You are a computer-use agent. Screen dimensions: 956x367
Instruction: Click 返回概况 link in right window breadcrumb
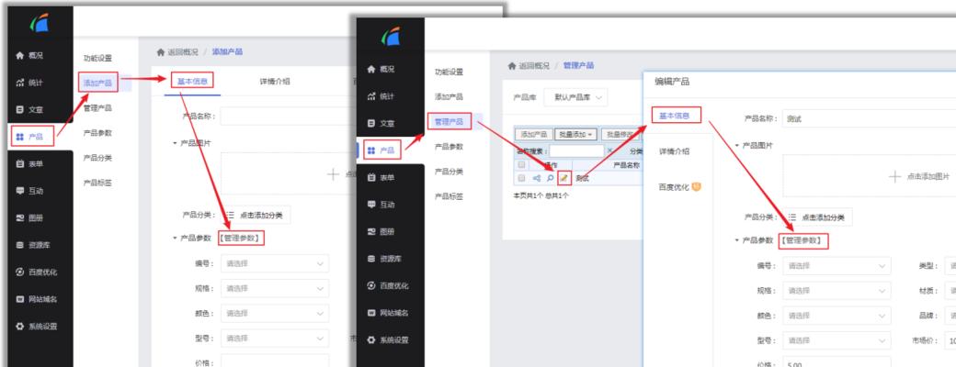(533, 66)
